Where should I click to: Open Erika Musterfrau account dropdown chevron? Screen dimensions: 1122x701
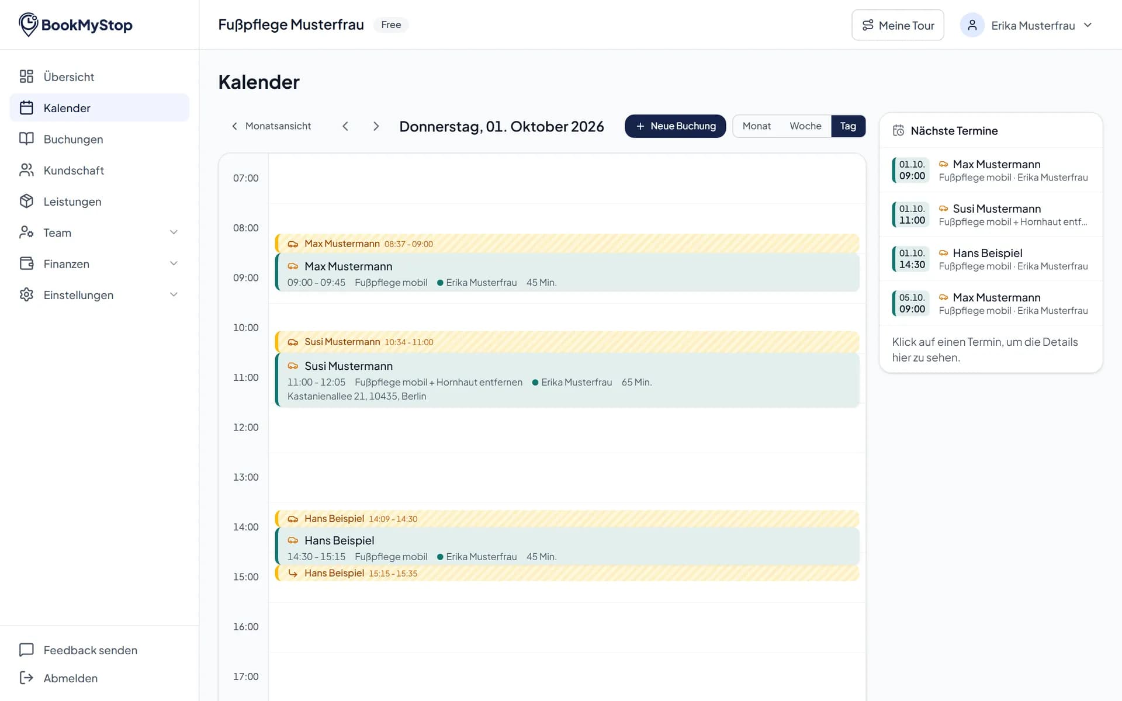pos(1088,25)
